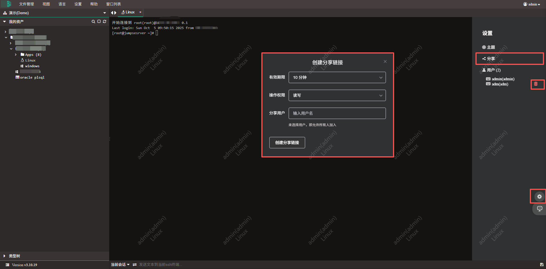546x269 pixels.
Task: Open the oracle plsql asset
Action: [x=32, y=77]
